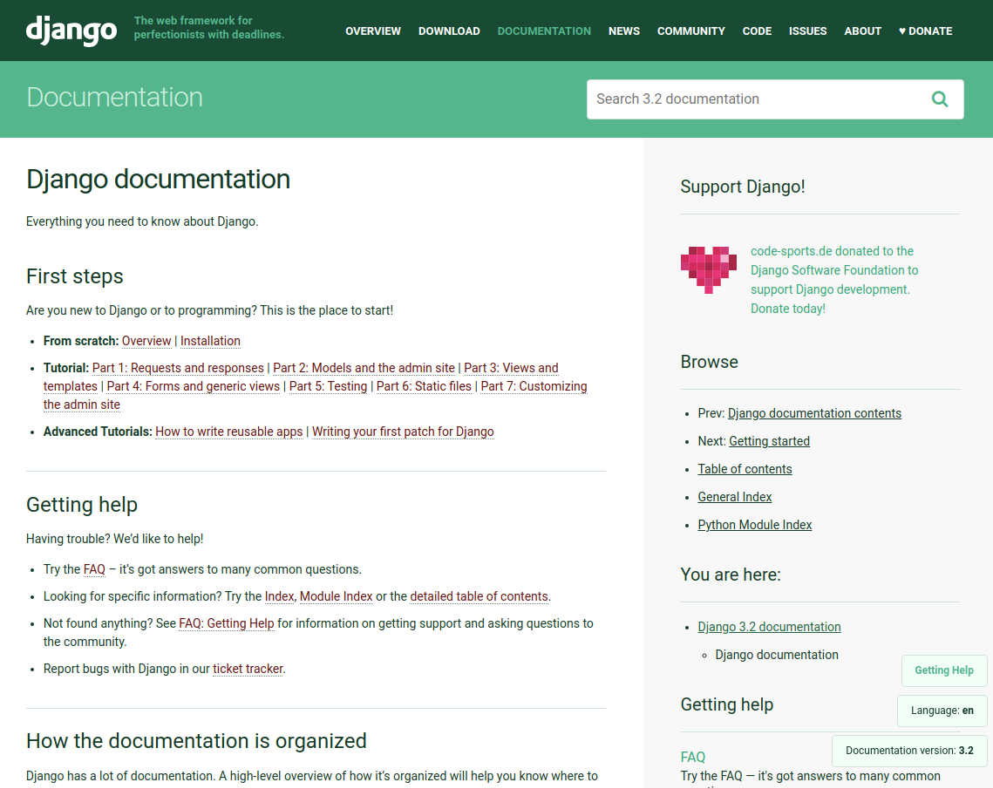Open the Python Module Index link
Viewport: 993px width, 789px height.
click(x=754, y=525)
